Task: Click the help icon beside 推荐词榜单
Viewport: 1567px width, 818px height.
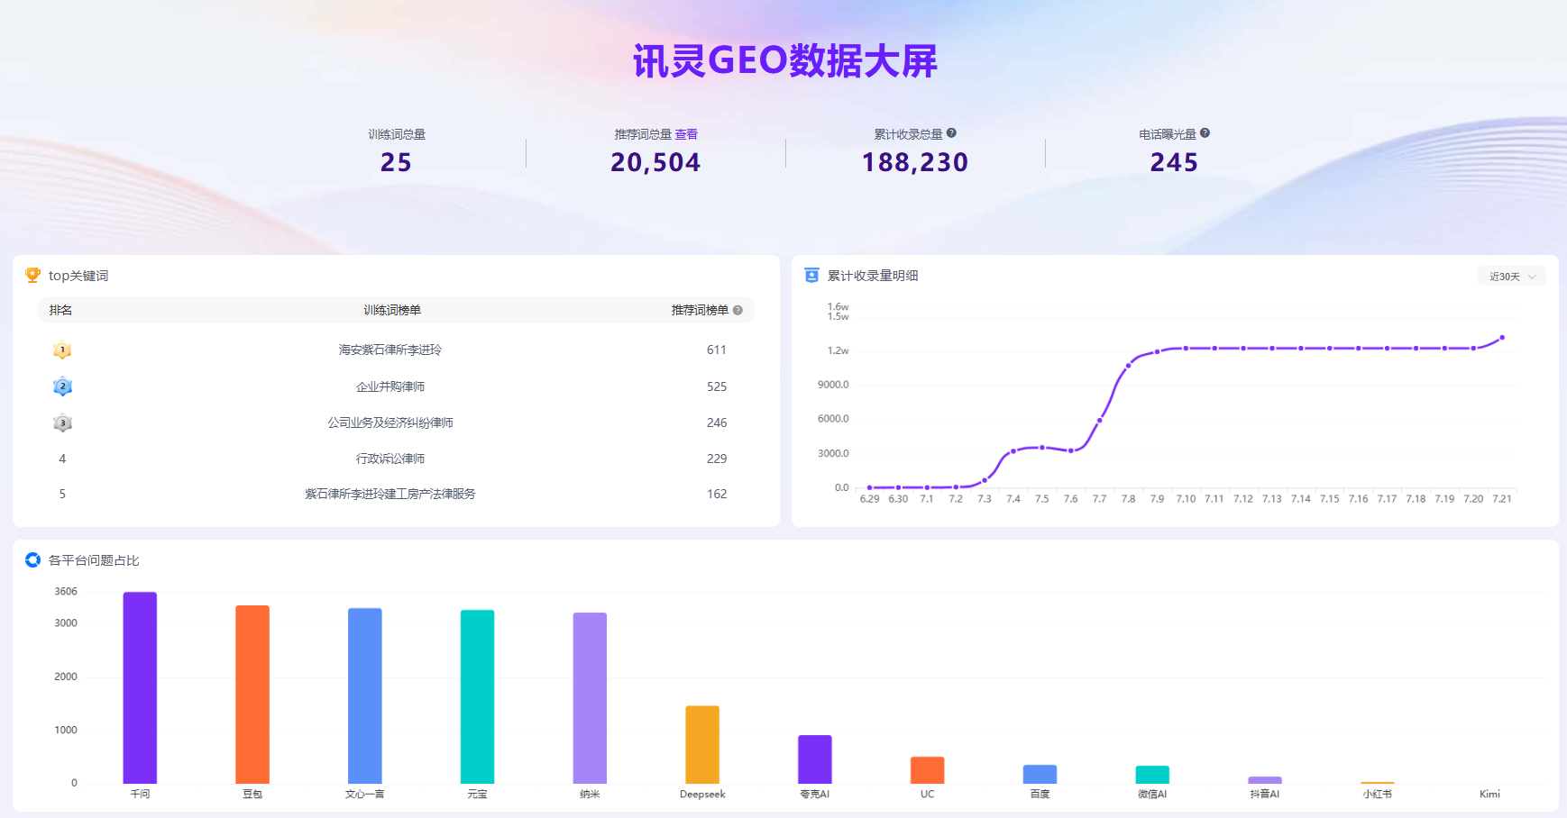Action: [738, 310]
